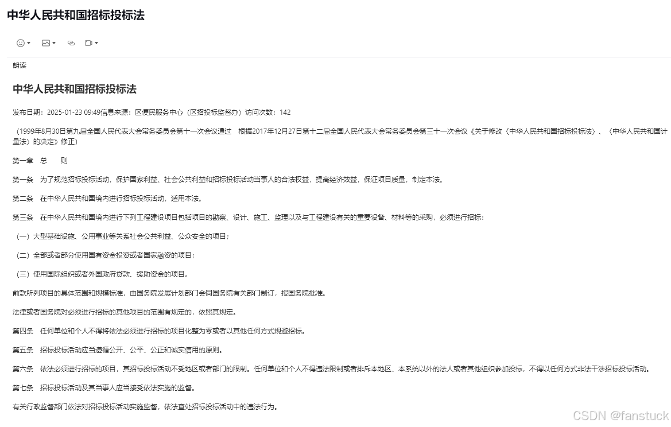Screen dimensions: 671x427
Task: Click the line 量法〉的决定》修正）
Action: click(x=45, y=142)
